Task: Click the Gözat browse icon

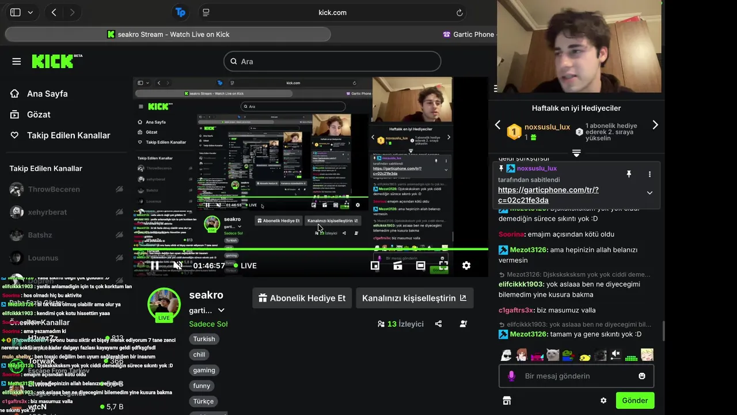Action: click(x=15, y=114)
